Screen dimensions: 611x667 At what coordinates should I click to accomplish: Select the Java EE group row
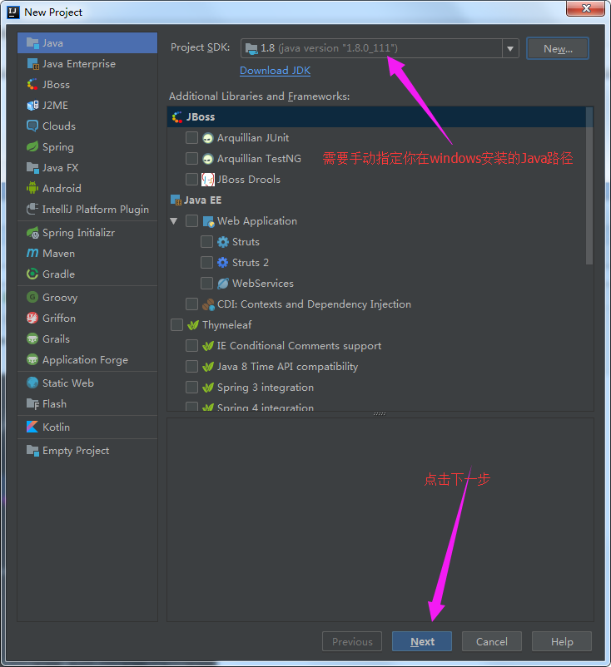(376, 200)
